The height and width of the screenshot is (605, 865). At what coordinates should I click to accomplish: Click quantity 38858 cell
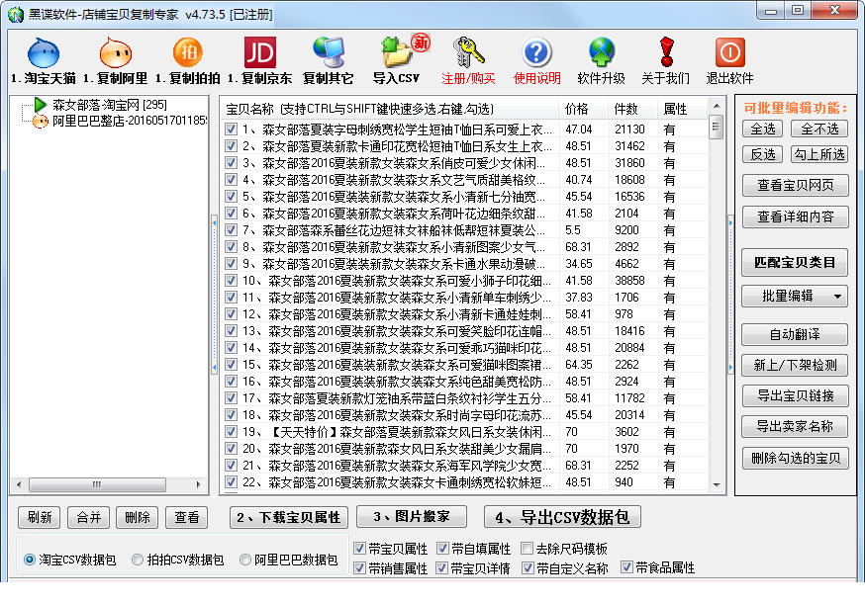pos(629,281)
